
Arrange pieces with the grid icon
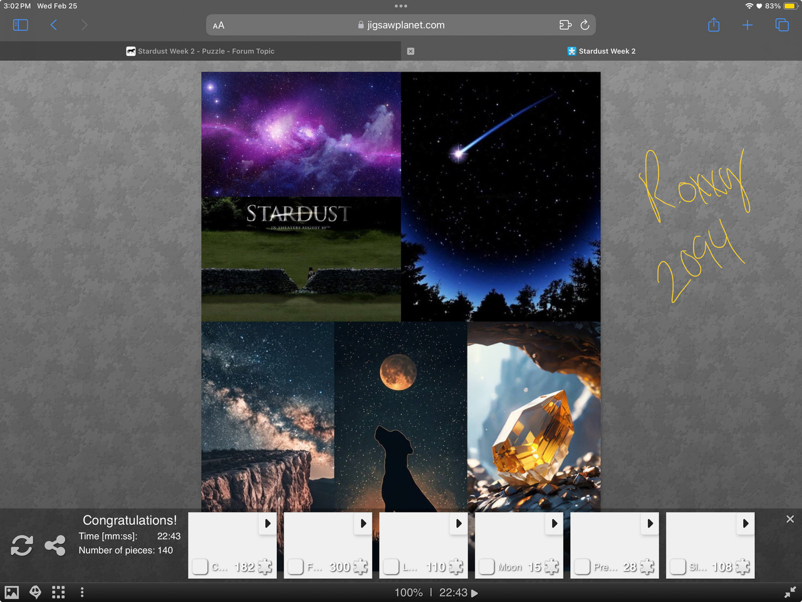tap(58, 592)
